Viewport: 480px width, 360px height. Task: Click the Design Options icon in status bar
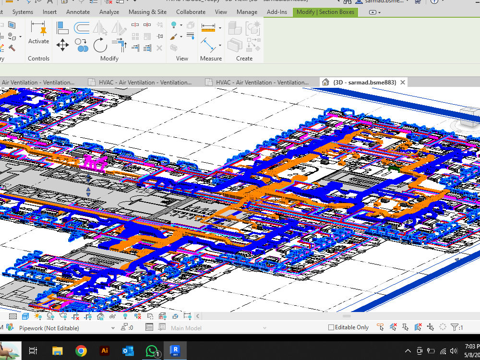coord(149,327)
